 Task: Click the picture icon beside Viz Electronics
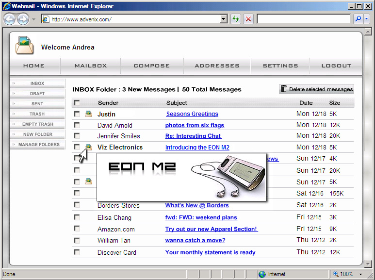click(89, 147)
